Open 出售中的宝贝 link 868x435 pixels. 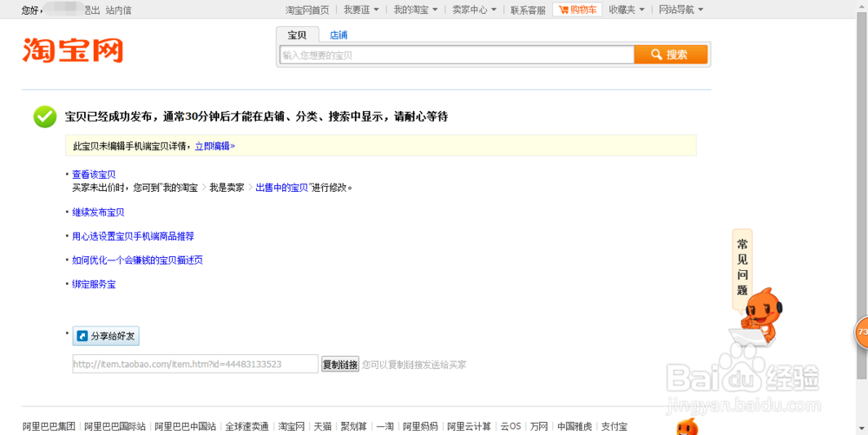282,188
